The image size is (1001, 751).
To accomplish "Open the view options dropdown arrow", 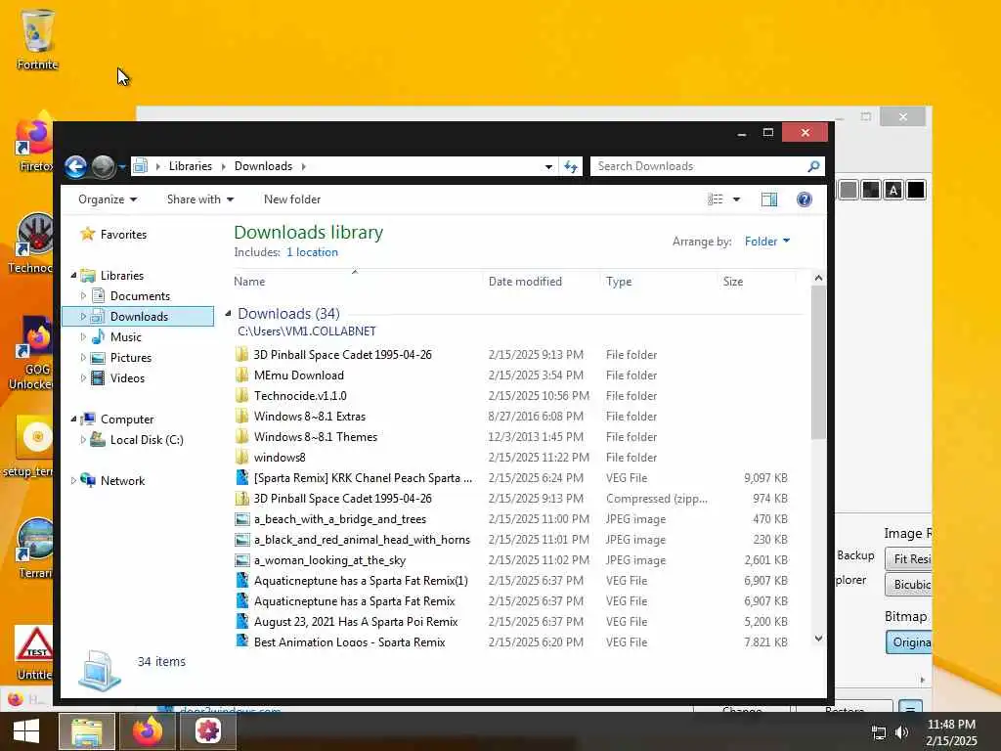I will click(736, 199).
